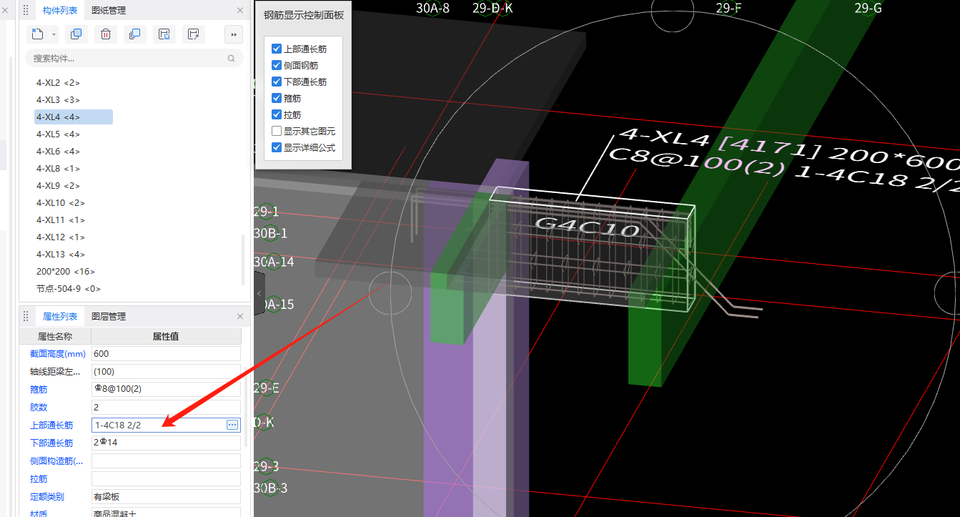Switch to the 图纸管理 tab
Viewport: 960px width, 517px height.
(x=109, y=10)
